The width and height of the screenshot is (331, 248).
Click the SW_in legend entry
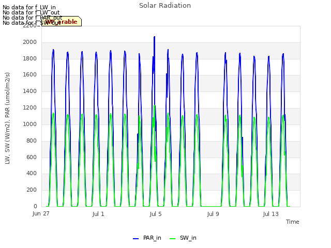click(x=183, y=238)
